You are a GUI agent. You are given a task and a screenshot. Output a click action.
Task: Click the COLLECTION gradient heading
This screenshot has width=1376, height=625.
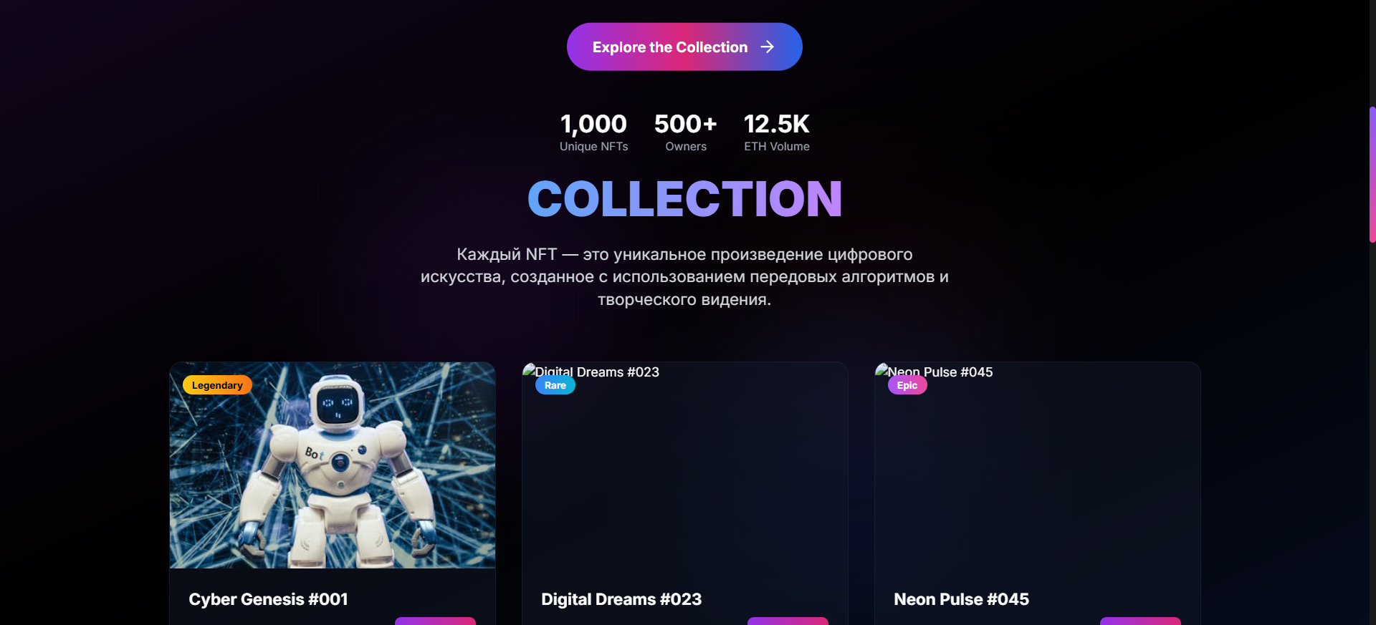(684, 198)
